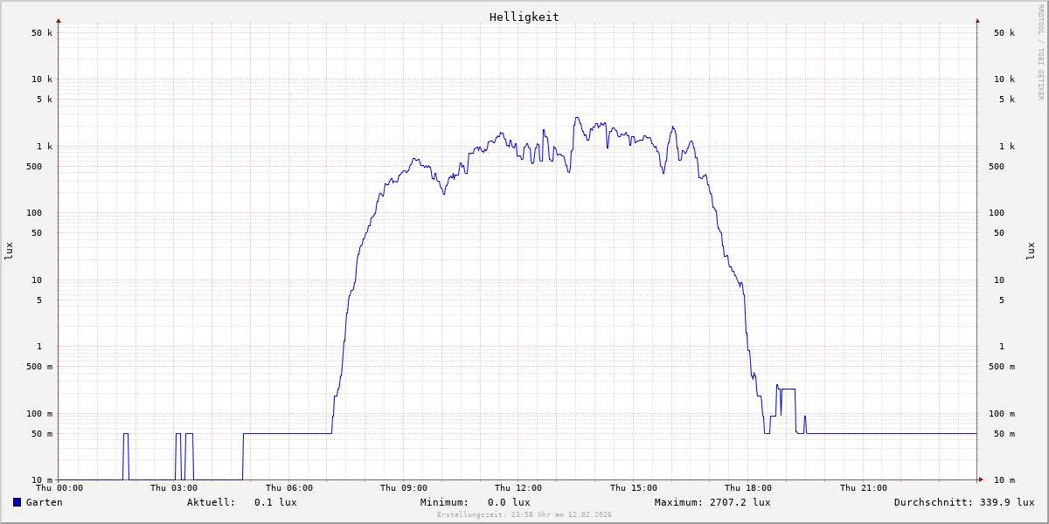Image resolution: width=1049 pixels, height=524 pixels.
Task: Click the 'Durchschnitt: 339.9 lux' value
Action: click(x=964, y=502)
